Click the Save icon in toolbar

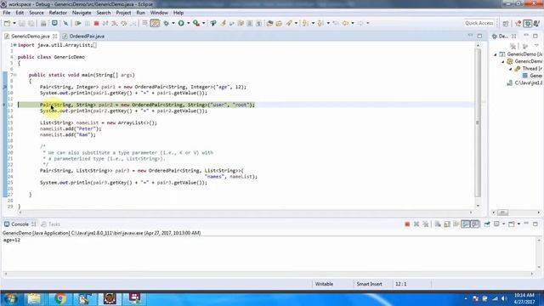coord(22,23)
